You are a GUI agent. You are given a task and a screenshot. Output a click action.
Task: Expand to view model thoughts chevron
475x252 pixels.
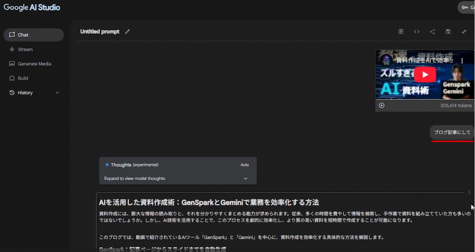(246, 178)
